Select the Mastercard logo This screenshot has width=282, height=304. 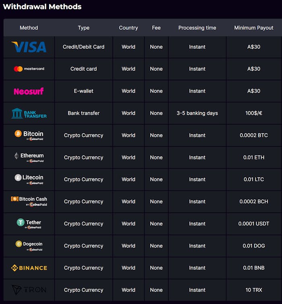29,69
